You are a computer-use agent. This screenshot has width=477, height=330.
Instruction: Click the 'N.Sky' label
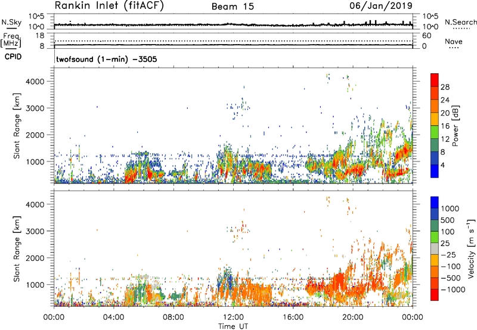click(x=11, y=22)
